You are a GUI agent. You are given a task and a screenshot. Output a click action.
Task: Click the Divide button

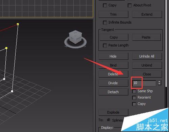coord(113,83)
